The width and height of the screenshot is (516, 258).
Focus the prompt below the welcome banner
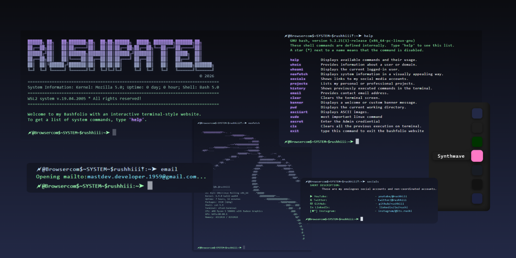point(73,132)
